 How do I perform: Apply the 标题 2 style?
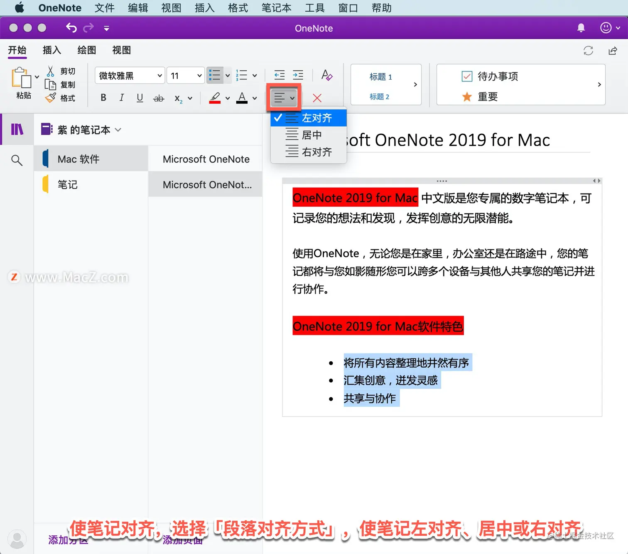380,97
